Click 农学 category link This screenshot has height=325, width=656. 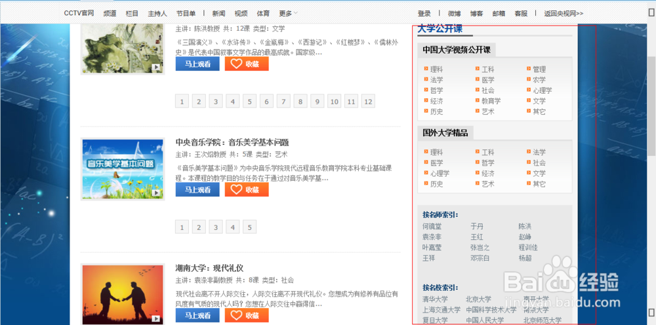pyautogui.click(x=539, y=80)
